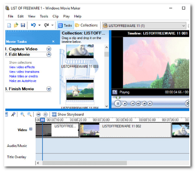
Task: Pause the timeline playback
Action: pos(45,114)
